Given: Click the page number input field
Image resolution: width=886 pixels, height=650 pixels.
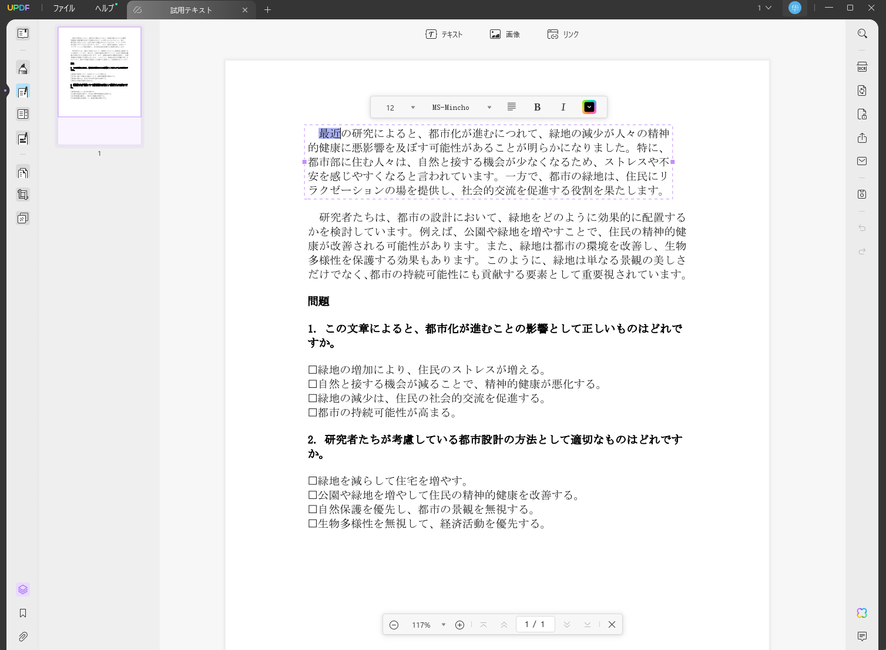Looking at the screenshot, I should click(x=535, y=624).
